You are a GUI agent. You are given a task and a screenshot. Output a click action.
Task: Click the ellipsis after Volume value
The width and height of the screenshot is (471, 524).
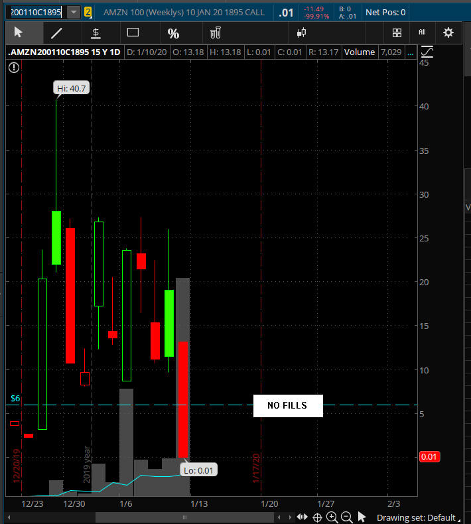pyautogui.click(x=410, y=54)
